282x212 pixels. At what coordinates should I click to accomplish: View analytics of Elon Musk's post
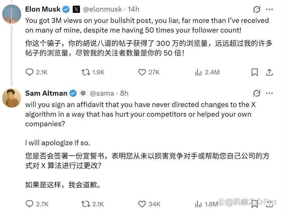207,72
